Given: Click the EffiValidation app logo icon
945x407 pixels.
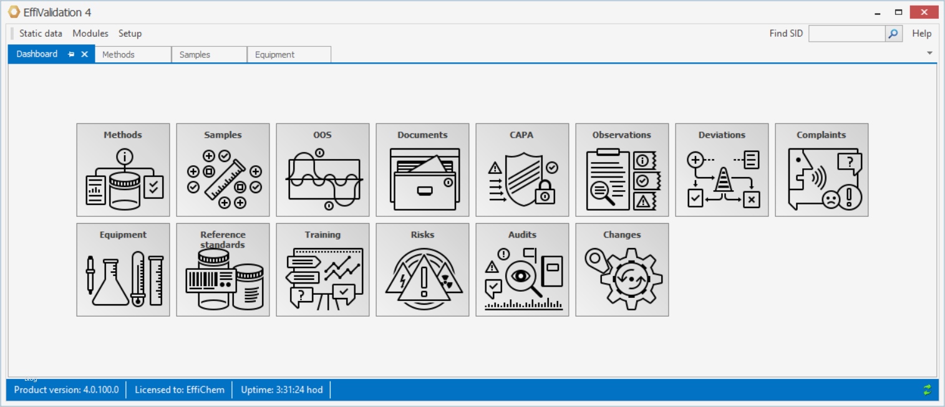Looking at the screenshot, I should pos(14,12).
